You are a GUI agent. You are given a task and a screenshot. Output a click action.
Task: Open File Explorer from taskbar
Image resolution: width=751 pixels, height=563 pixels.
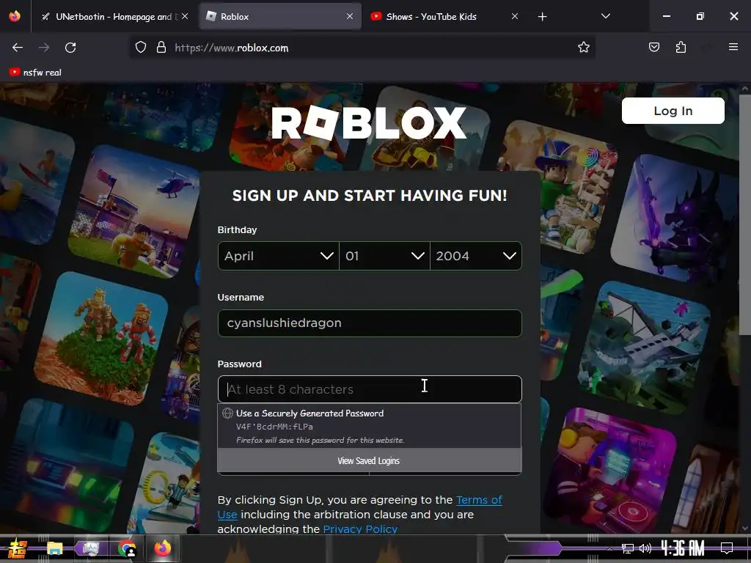coord(54,548)
